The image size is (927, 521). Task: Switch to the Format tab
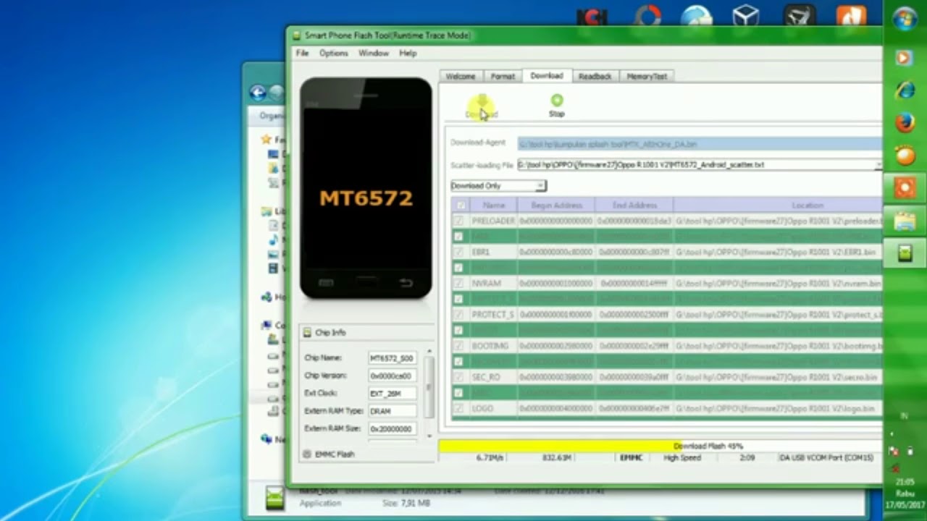click(x=503, y=76)
